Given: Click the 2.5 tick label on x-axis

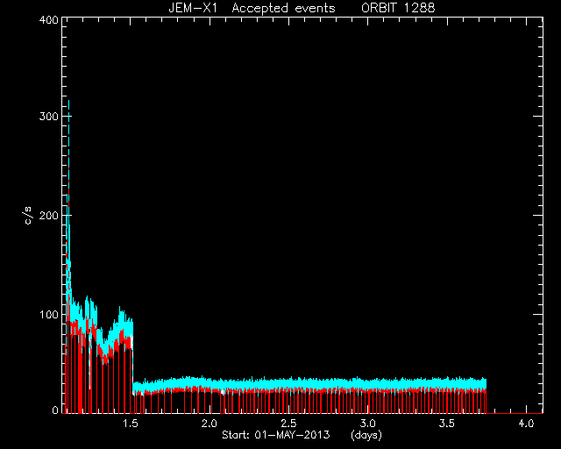Looking at the screenshot, I should tap(288, 424).
